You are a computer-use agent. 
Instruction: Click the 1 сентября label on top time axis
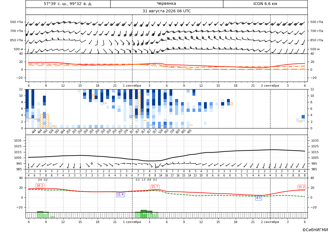132,86
